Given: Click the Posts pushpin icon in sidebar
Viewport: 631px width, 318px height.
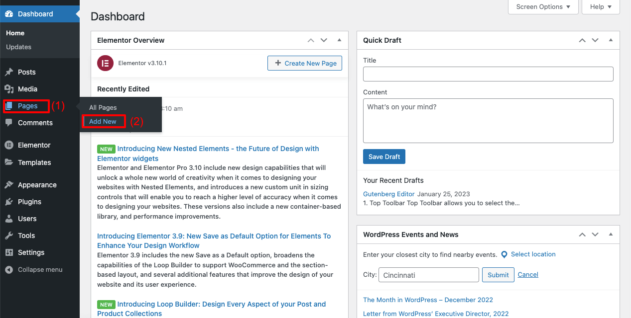Looking at the screenshot, I should point(9,72).
